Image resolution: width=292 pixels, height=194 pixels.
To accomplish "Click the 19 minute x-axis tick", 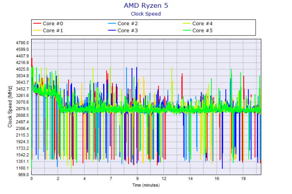I will click(243, 178).
